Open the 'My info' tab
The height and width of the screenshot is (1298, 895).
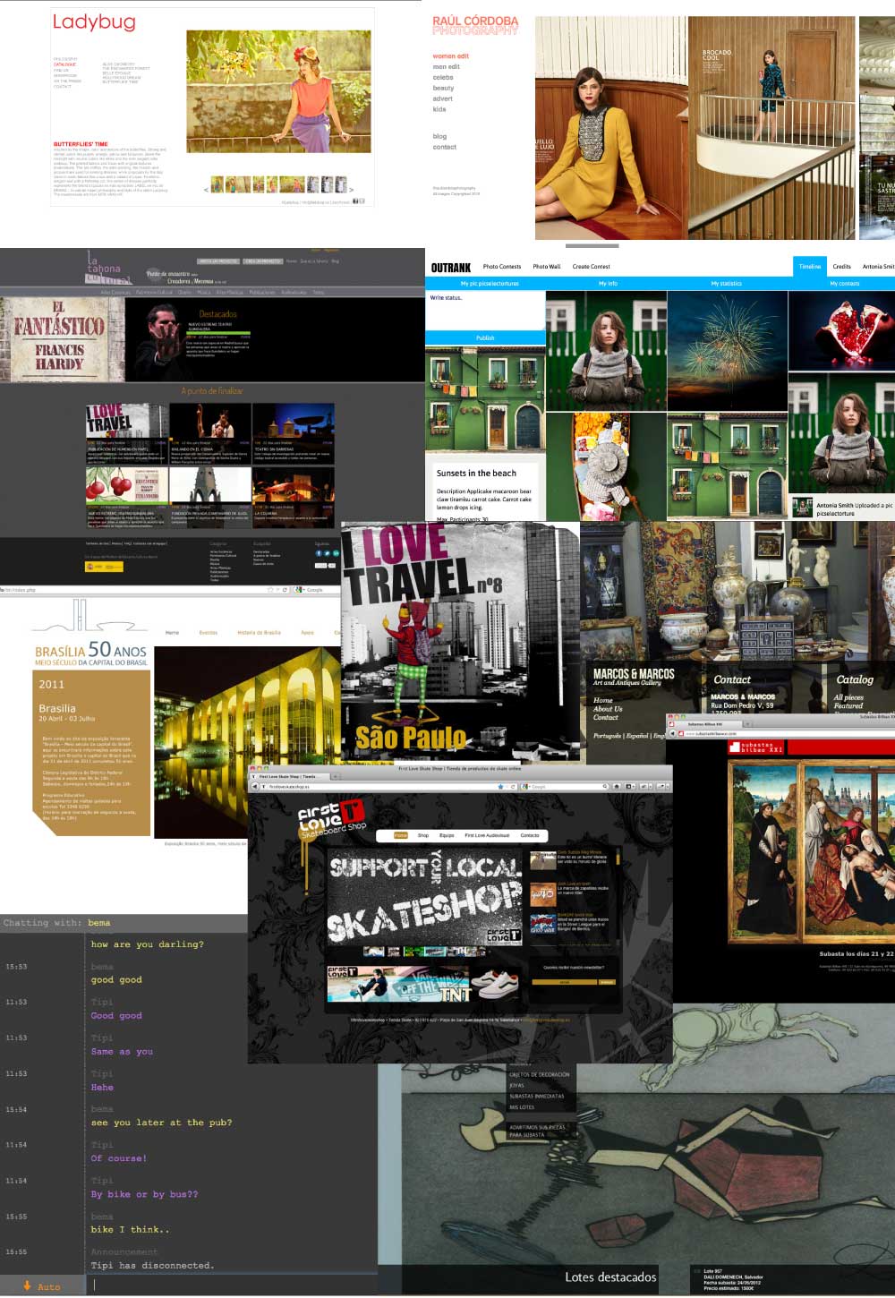pos(608,284)
